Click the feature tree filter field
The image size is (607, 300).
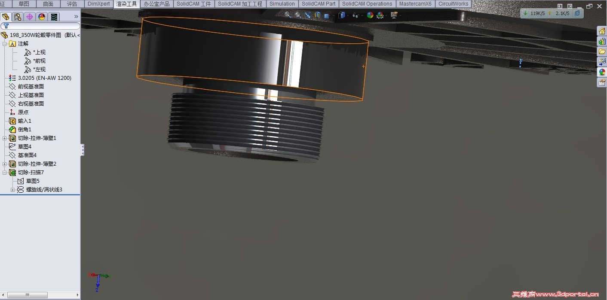coord(40,26)
